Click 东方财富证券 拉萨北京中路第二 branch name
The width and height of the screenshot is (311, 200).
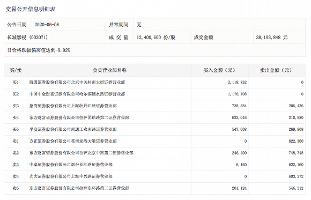(x=82, y=153)
